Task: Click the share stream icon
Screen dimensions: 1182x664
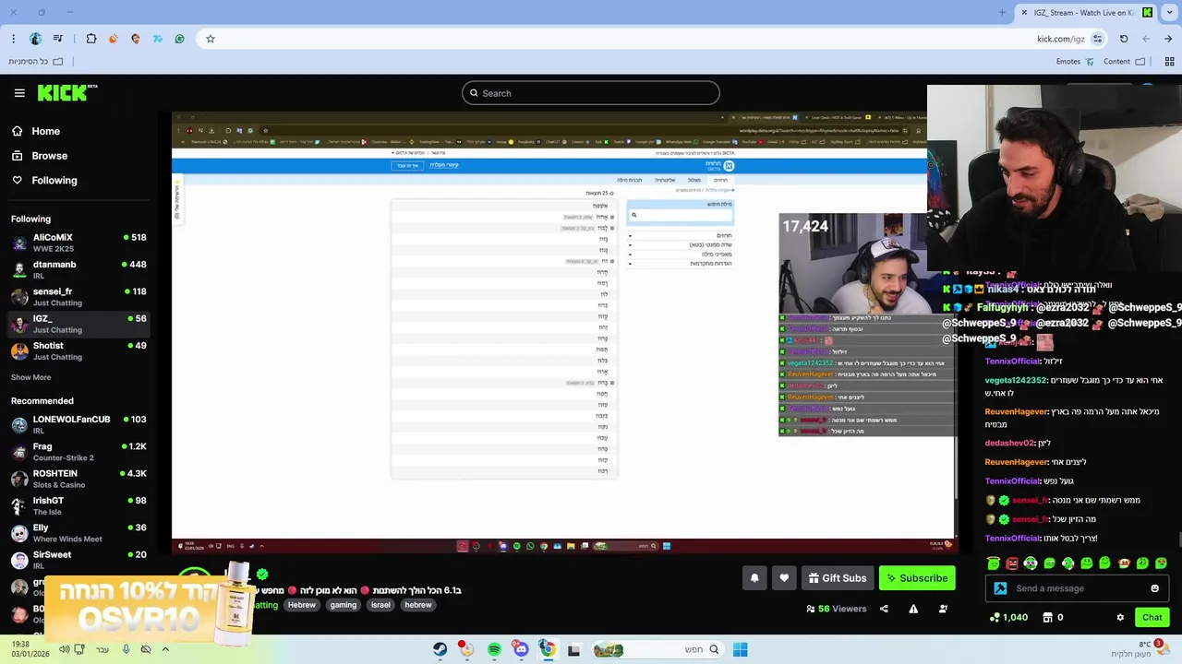Action: click(884, 609)
